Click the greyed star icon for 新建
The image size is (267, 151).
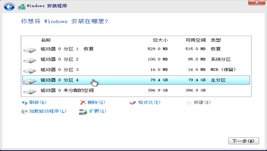[x=189, y=102]
